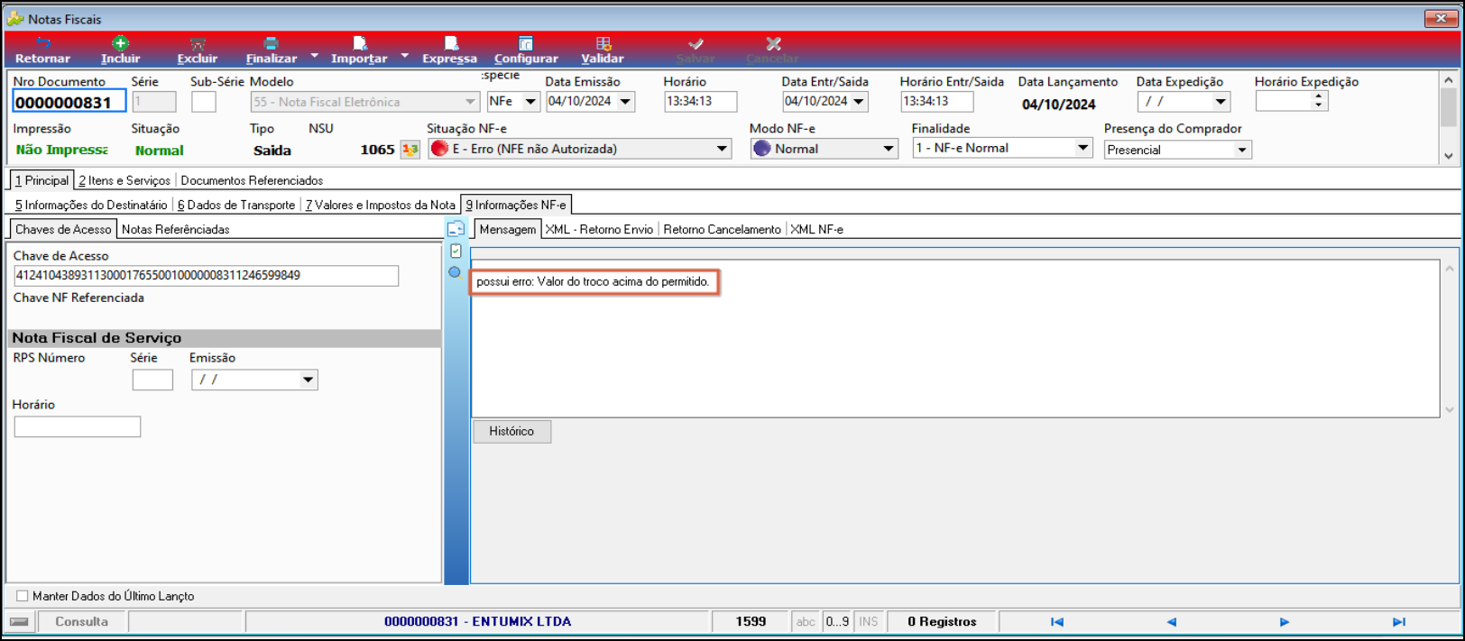
Task: Open 6 Dados de Transporte tab
Action: pyautogui.click(x=236, y=205)
